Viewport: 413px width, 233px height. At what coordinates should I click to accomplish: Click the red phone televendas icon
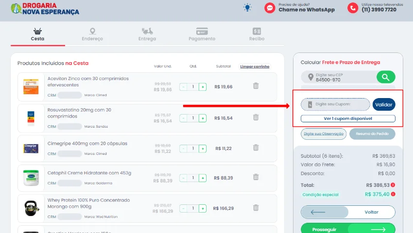pyautogui.click(x=353, y=8)
